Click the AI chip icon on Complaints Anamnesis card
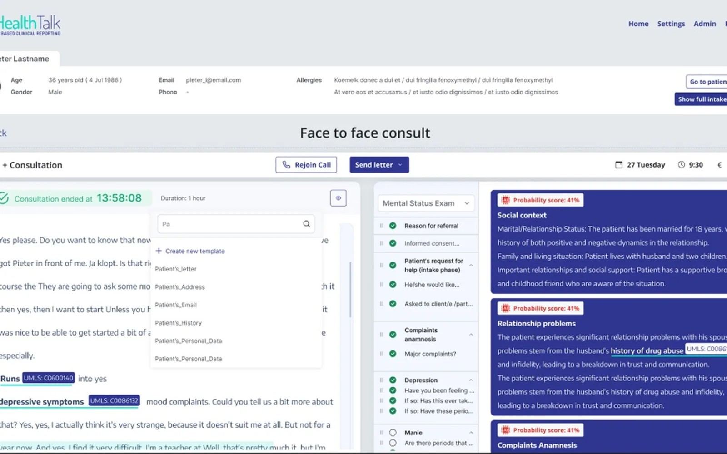Image resolution: width=727 pixels, height=454 pixels. (x=505, y=430)
